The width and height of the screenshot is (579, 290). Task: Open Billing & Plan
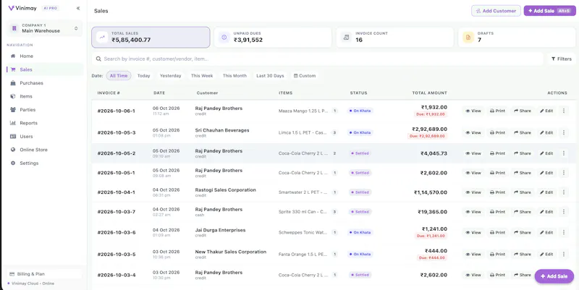tap(44, 274)
